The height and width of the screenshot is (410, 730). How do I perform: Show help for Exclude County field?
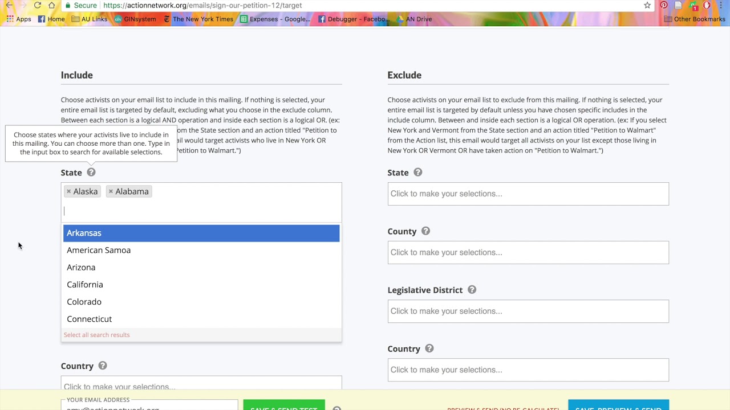pos(425,231)
